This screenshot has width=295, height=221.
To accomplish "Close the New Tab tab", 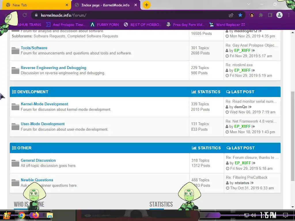I will point(67,5).
